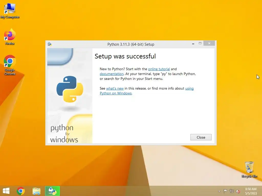262x196 pixels.
Task: Select the Python Setup taskbar item
Action: (52, 191)
